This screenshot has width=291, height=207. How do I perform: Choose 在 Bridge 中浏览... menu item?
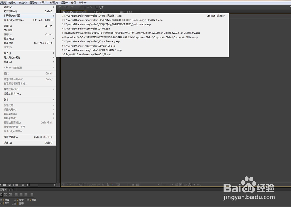[x=28, y=20]
